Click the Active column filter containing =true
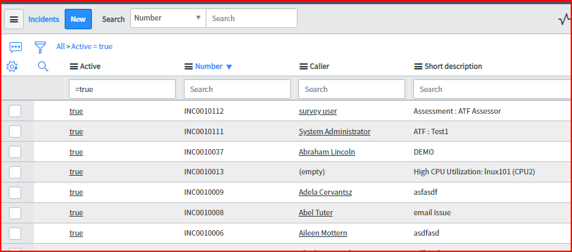The width and height of the screenshot is (572, 252). pyautogui.click(x=122, y=89)
